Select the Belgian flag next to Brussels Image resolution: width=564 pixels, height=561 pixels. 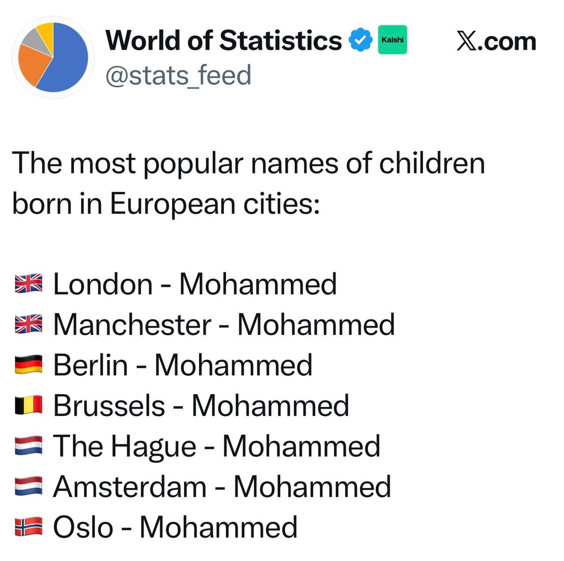29,405
